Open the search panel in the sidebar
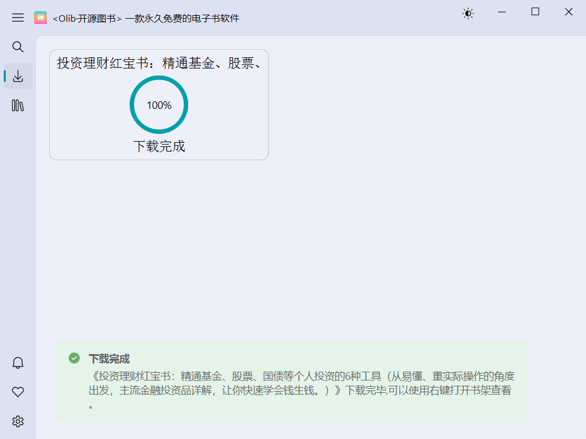The width and height of the screenshot is (586, 439). pyautogui.click(x=18, y=47)
